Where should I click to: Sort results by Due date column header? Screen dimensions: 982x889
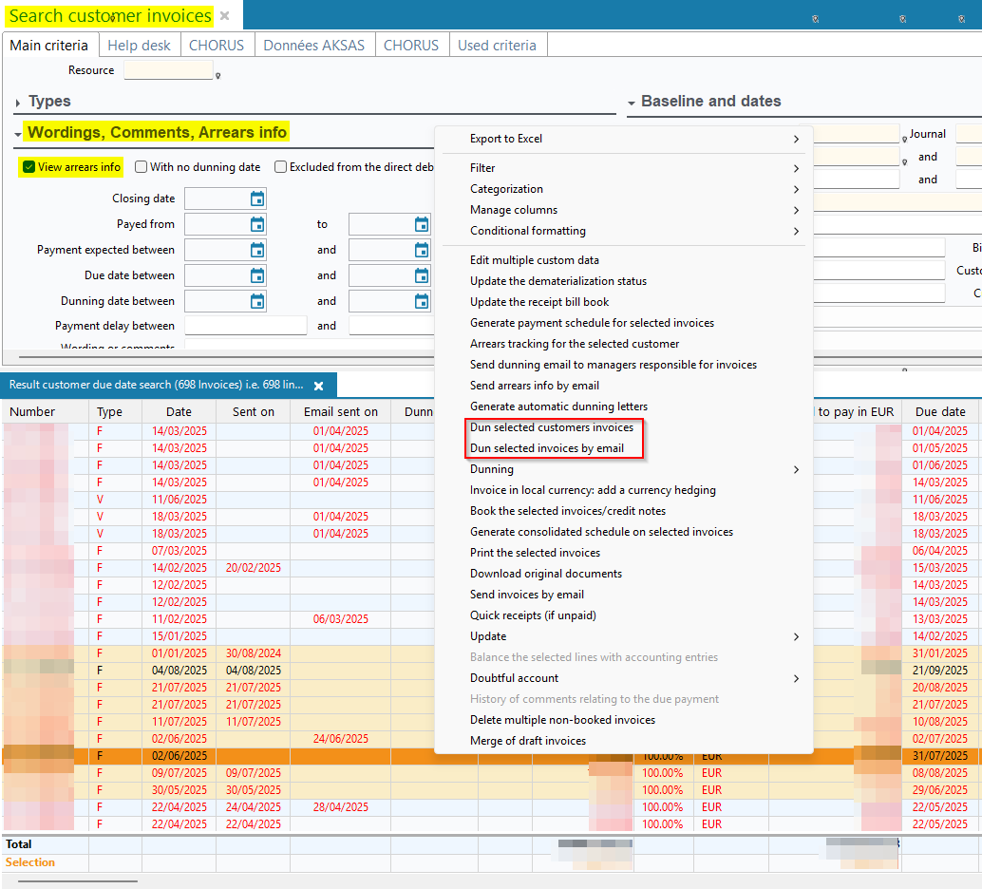coord(939,411)
